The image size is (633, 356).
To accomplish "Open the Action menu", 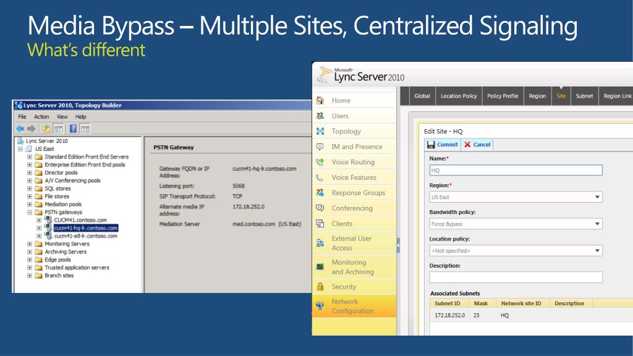I will [41, 117].
